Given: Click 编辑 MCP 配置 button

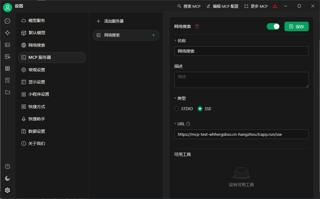Looking at the screenshot, I should 223,6.
